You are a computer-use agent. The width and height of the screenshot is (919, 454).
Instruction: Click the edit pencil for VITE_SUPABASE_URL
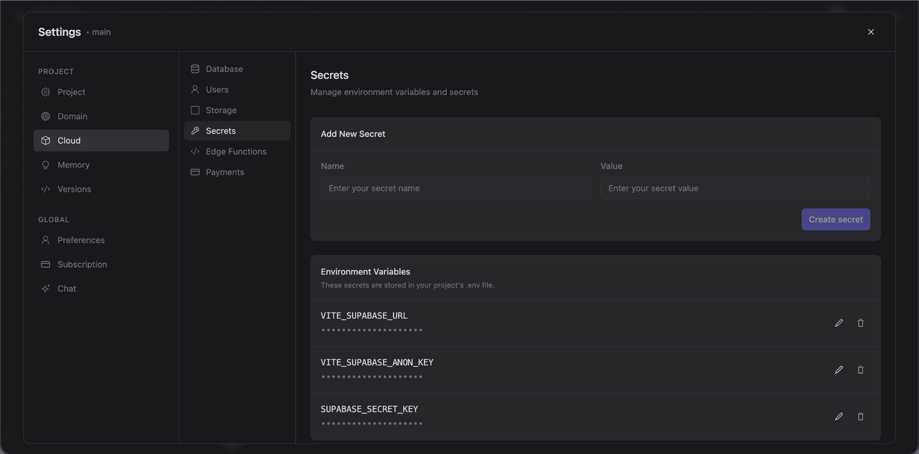839,323
